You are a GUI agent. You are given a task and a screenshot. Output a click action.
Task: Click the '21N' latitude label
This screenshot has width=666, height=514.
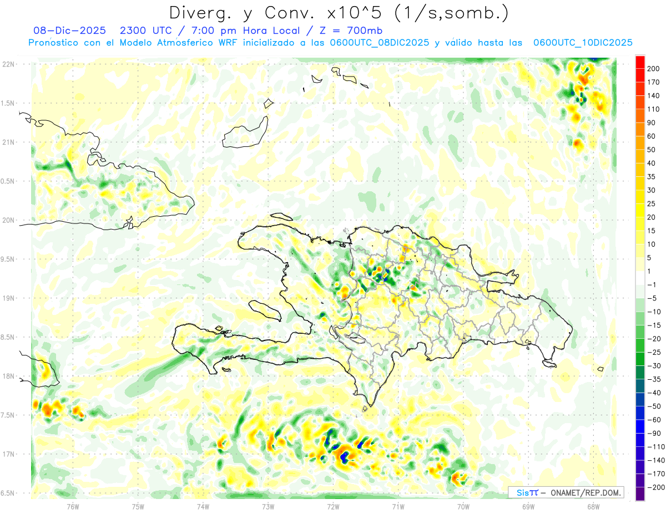pyautogui.click(x=8, y=142)
